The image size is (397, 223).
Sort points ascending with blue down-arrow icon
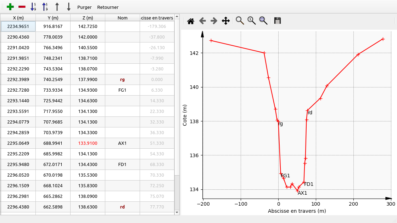click(33, 7)
